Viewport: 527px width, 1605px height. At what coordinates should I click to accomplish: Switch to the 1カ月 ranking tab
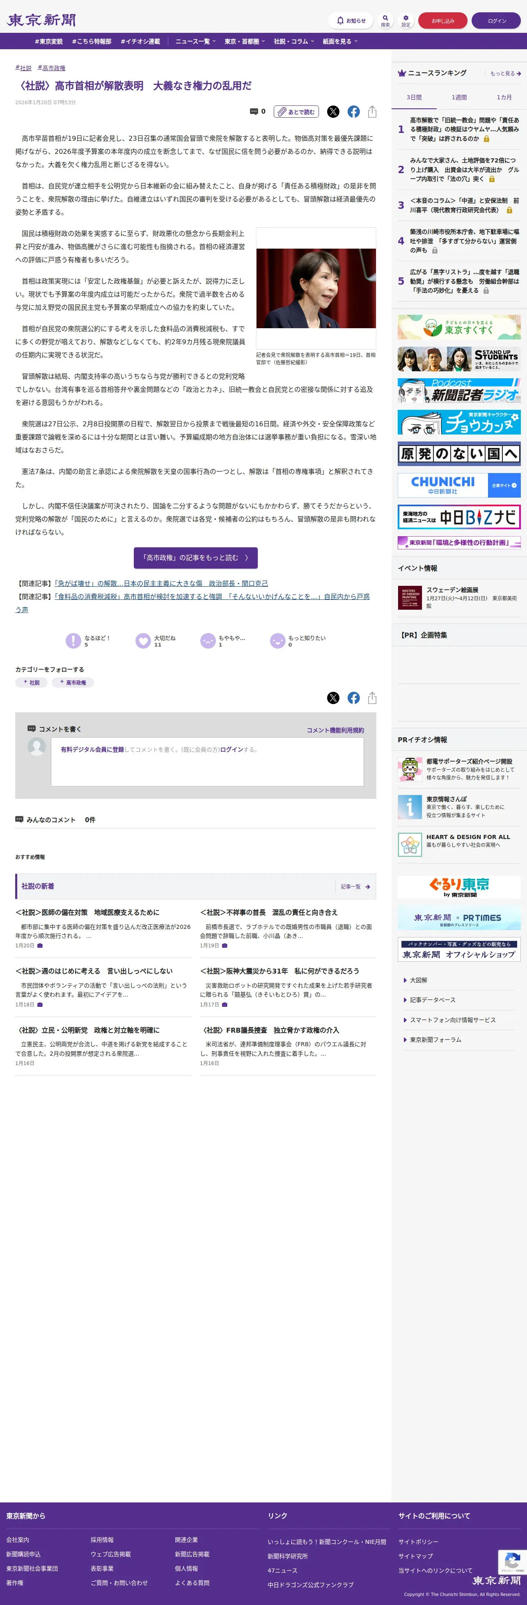click(504, 98)
